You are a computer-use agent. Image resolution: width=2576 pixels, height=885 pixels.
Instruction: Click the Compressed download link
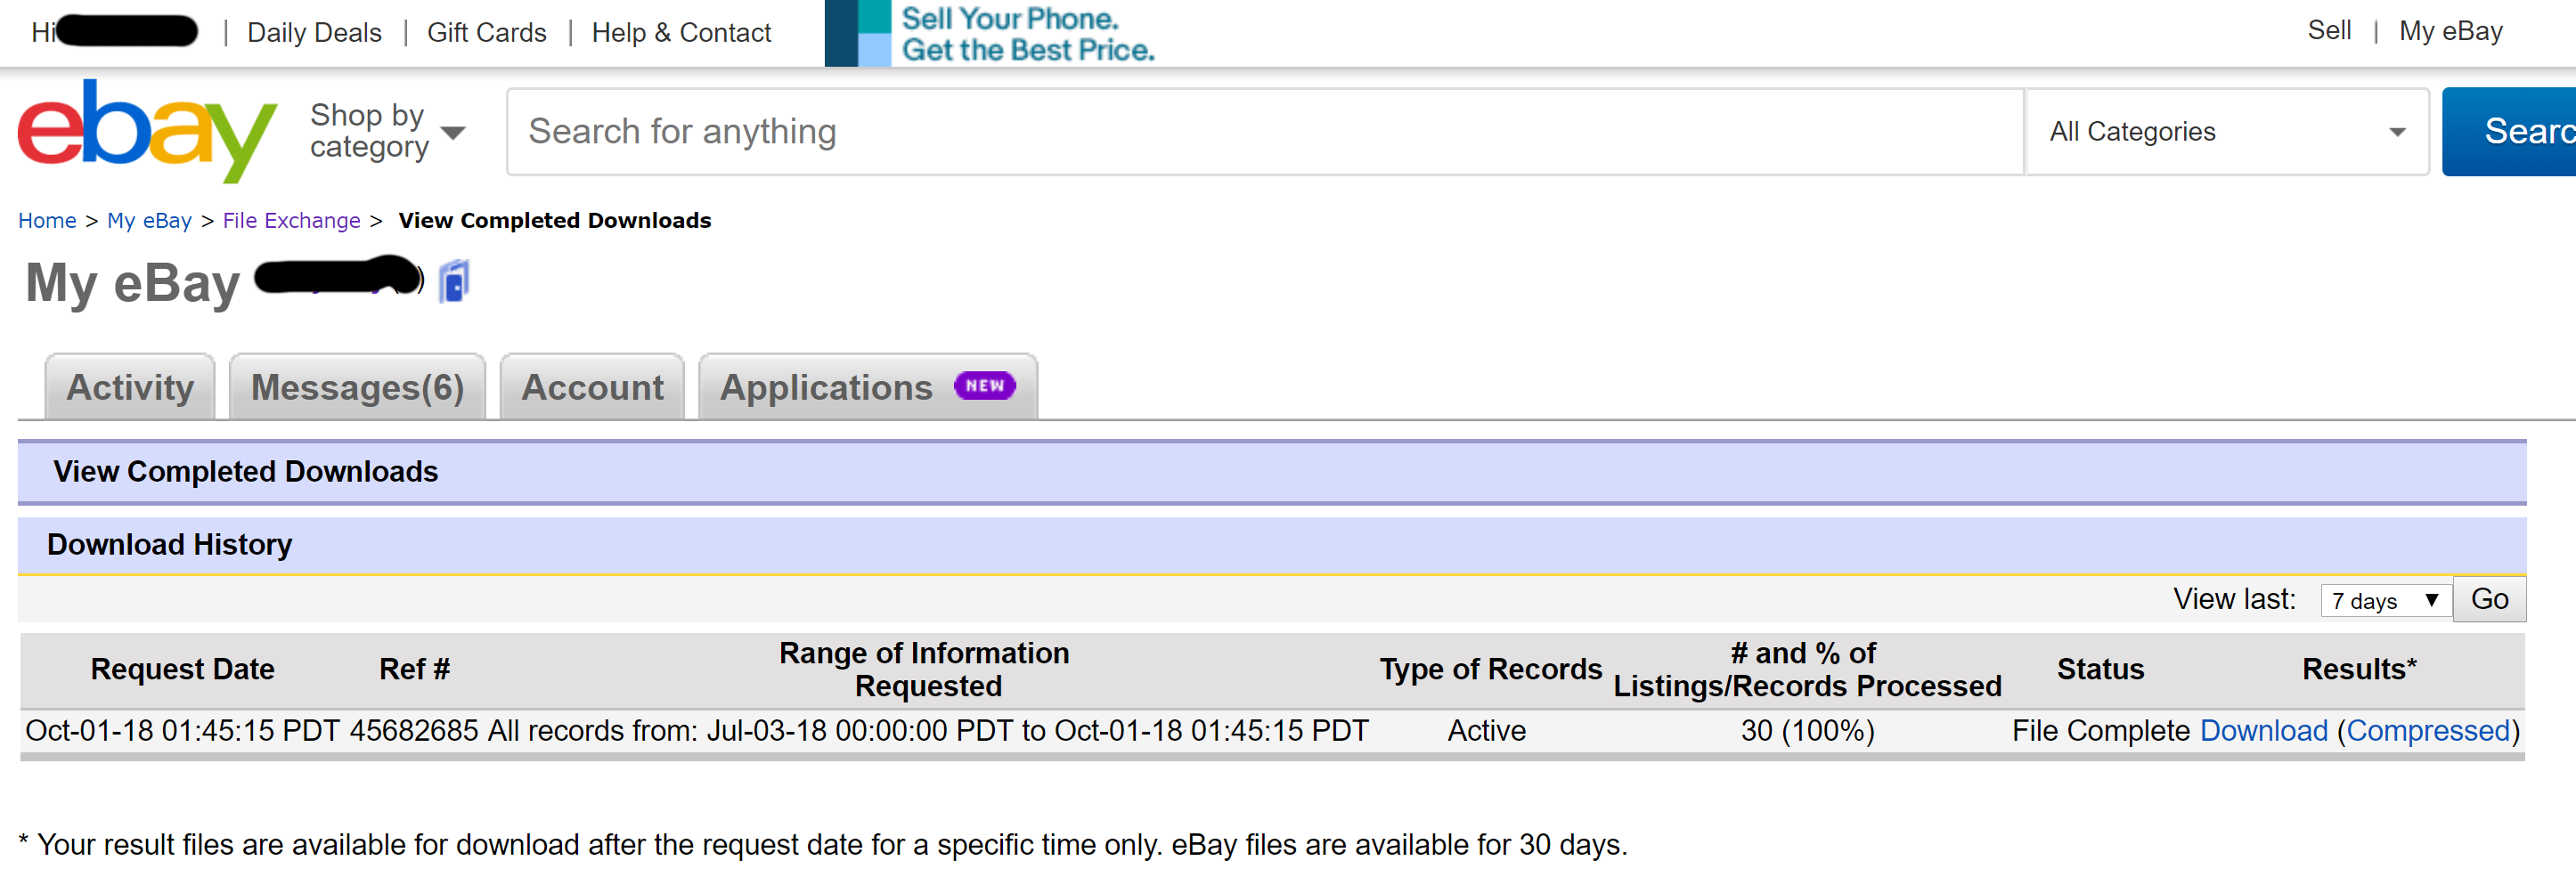(2429, 731)
